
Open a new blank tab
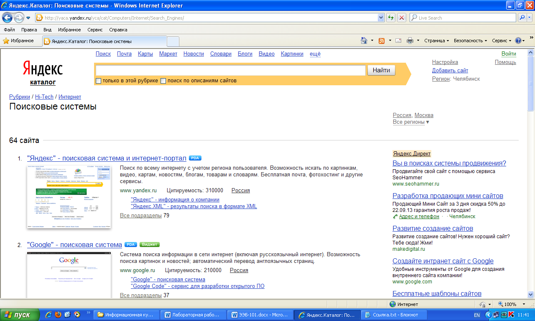173,41
